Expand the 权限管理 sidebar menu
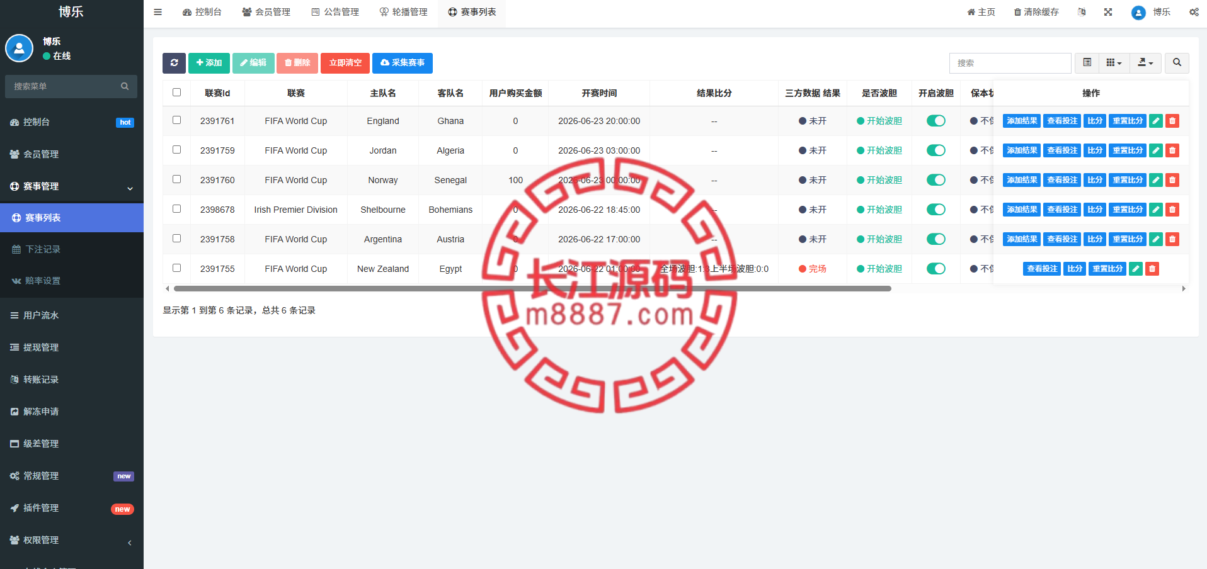This screenshot has height=569, width=1207. click(x=72, y=540)
